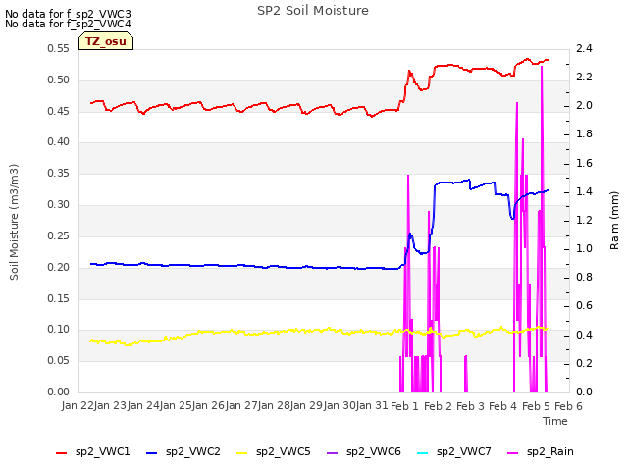Click the 0.45 left axis value

click(59, 111)
